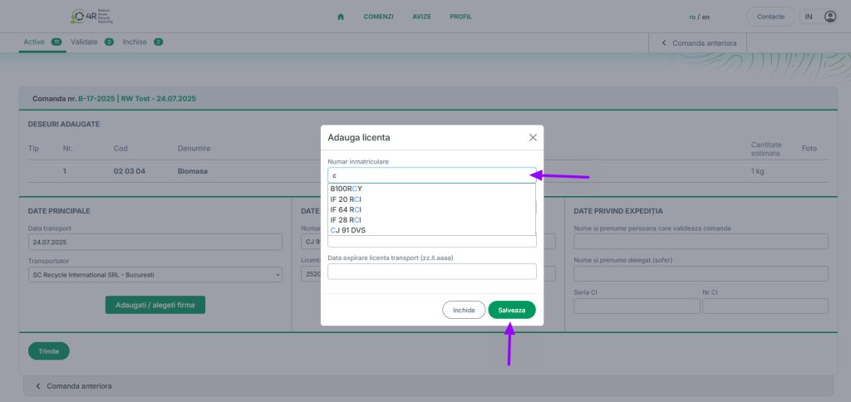851x402 pixels.
Task: Close the Adauga licenta dialog
Action: tap(533, 137)
